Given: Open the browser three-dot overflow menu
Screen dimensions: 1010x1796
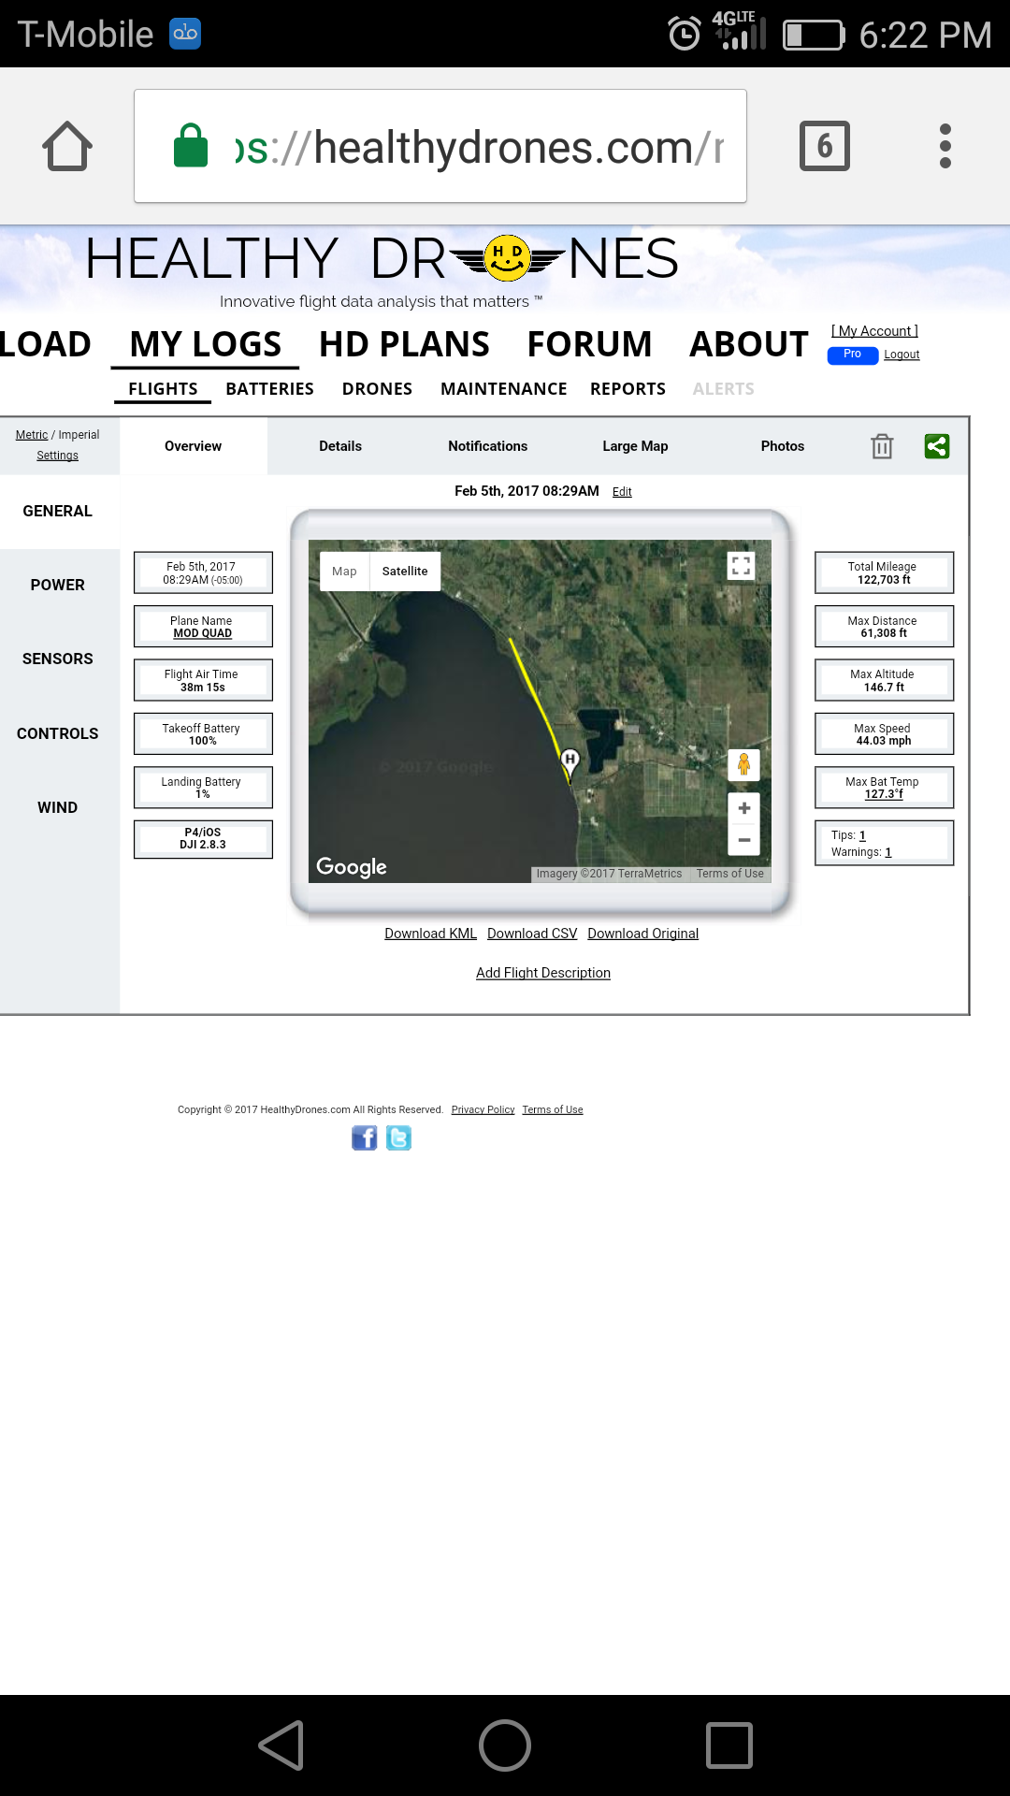Looking at the screenshot, I should (945, 146).
